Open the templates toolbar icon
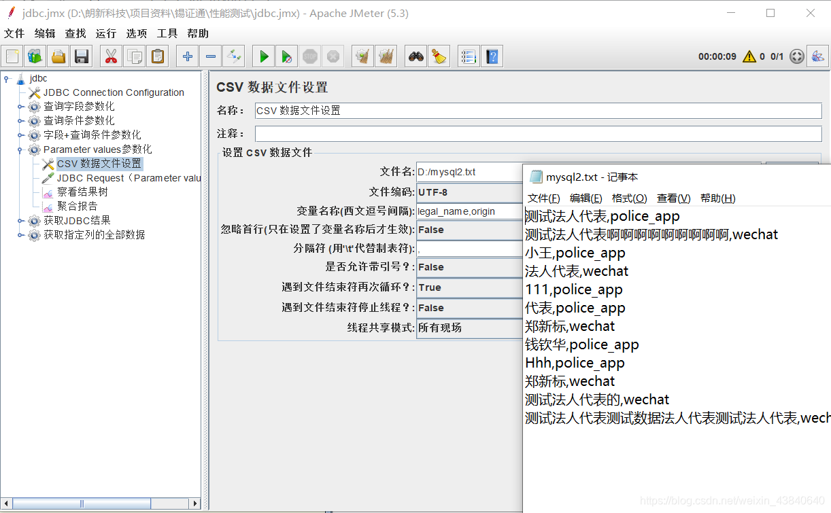 [35, 56]
